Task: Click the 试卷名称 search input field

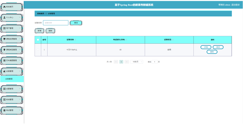Action: point(56,23)
